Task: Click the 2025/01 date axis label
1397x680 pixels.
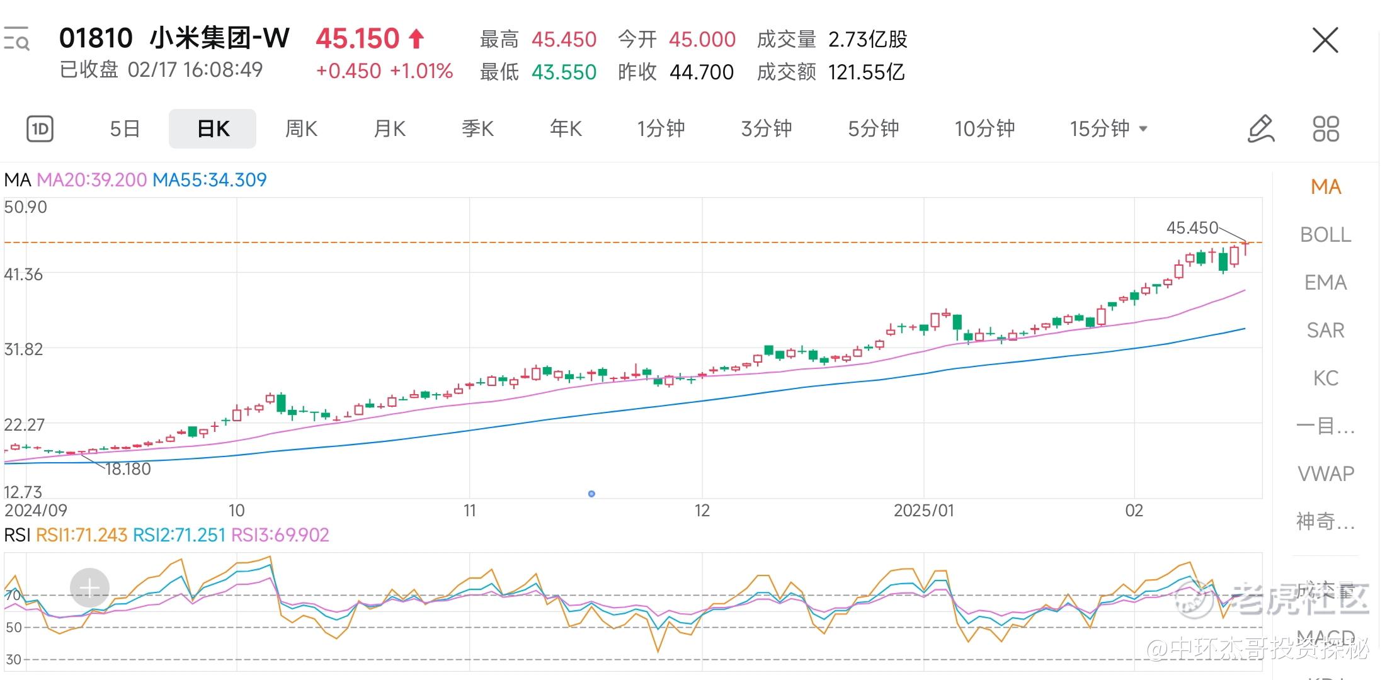Action: (924, 511)
